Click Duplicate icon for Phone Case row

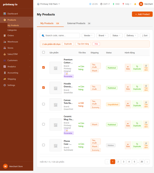[137, 145]
